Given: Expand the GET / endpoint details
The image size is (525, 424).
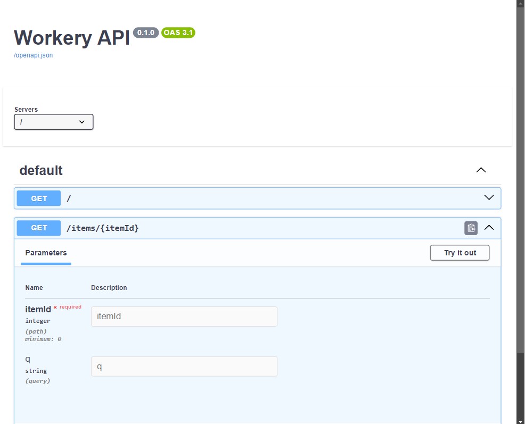Looking at the screenshot, I should tap(488, 197).
